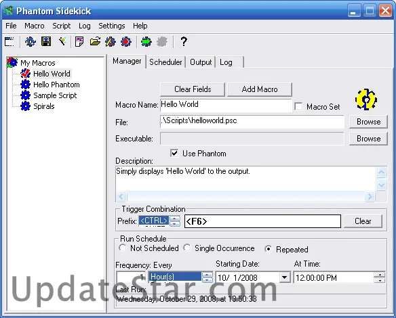
Task: Uncheck the Use Phantom checkbox
Action: tap(174, 153)
